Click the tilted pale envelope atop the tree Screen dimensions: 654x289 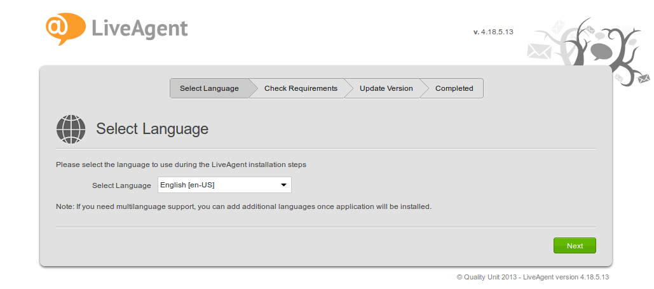tap(558, 27)
